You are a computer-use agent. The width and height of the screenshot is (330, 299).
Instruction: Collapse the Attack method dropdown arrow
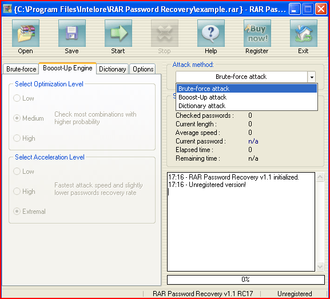312,77
